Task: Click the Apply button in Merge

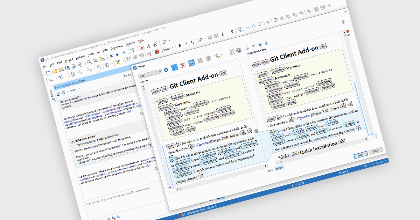Action: pyautogui.click(x=360, y=154)
